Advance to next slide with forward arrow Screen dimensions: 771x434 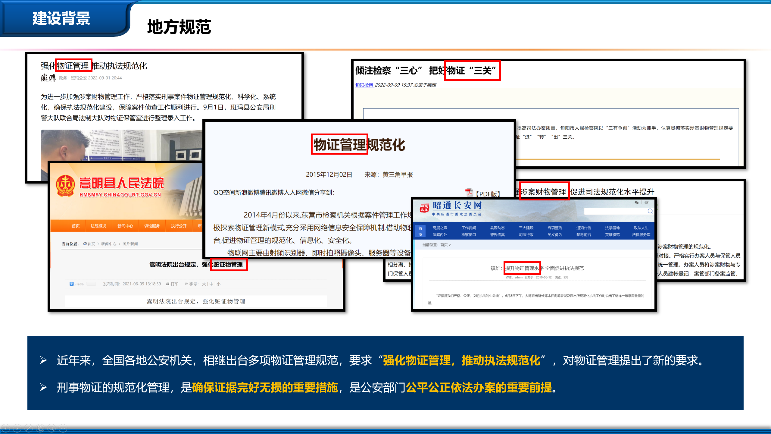(x=17, y=428)
